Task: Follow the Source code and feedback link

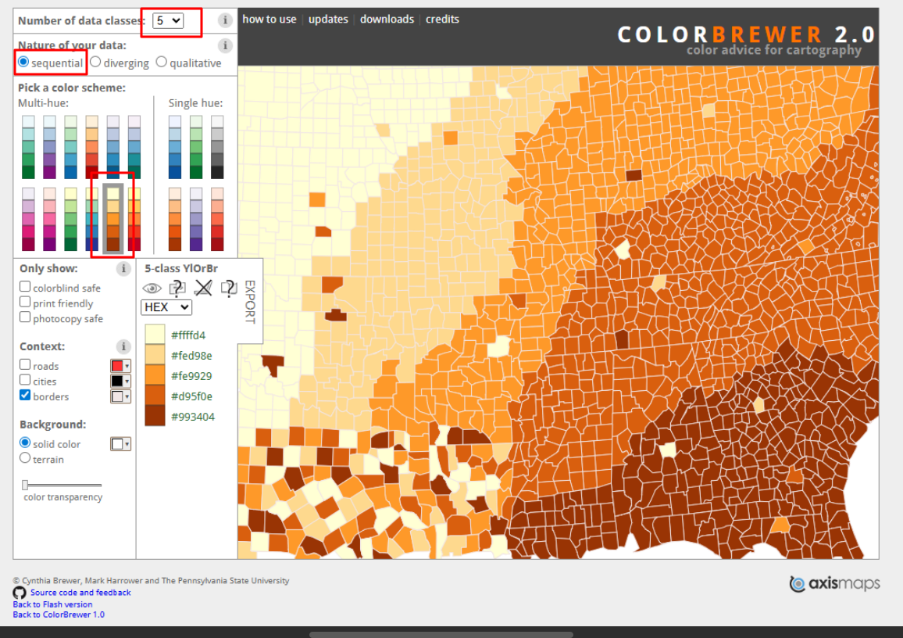Action: pos(80,593)
